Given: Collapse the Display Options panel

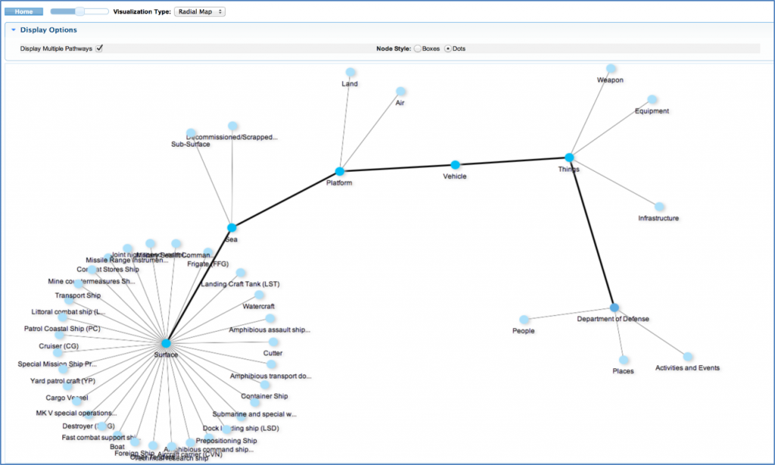Looking at the screenshot, I should 11,29.
